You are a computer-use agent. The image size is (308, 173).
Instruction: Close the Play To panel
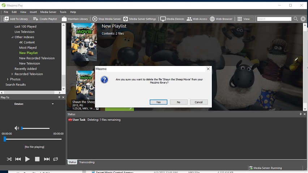63,97
